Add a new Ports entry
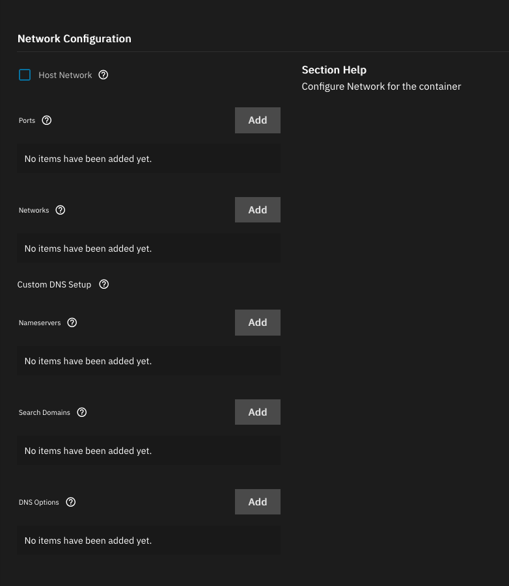Screen dimensions: 509x586 click(257, 120)
